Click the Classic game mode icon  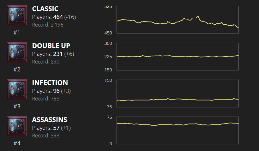click(x=17, y=16)
